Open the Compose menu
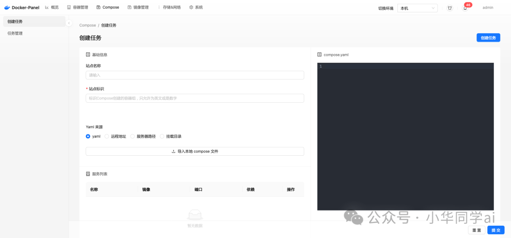Image resolution: width=511 pixels, height=238 pixels. click(x=107, y=7)
